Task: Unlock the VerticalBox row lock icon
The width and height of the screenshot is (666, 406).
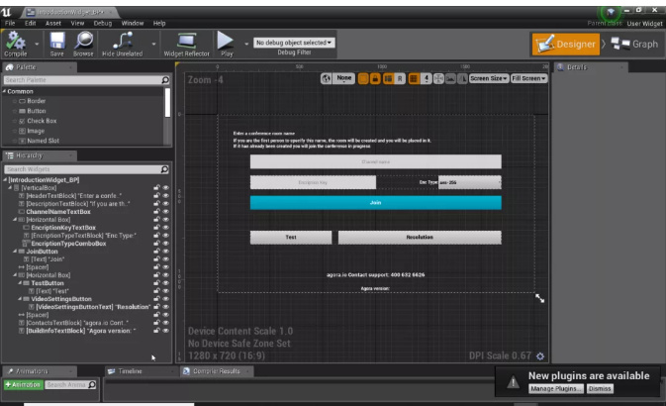Action: click(x=156, y=187)
